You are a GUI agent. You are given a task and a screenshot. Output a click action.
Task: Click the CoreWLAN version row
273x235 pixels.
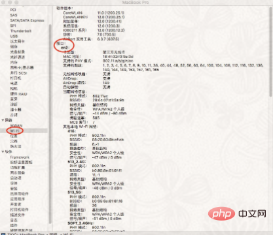tap(94, 12)
